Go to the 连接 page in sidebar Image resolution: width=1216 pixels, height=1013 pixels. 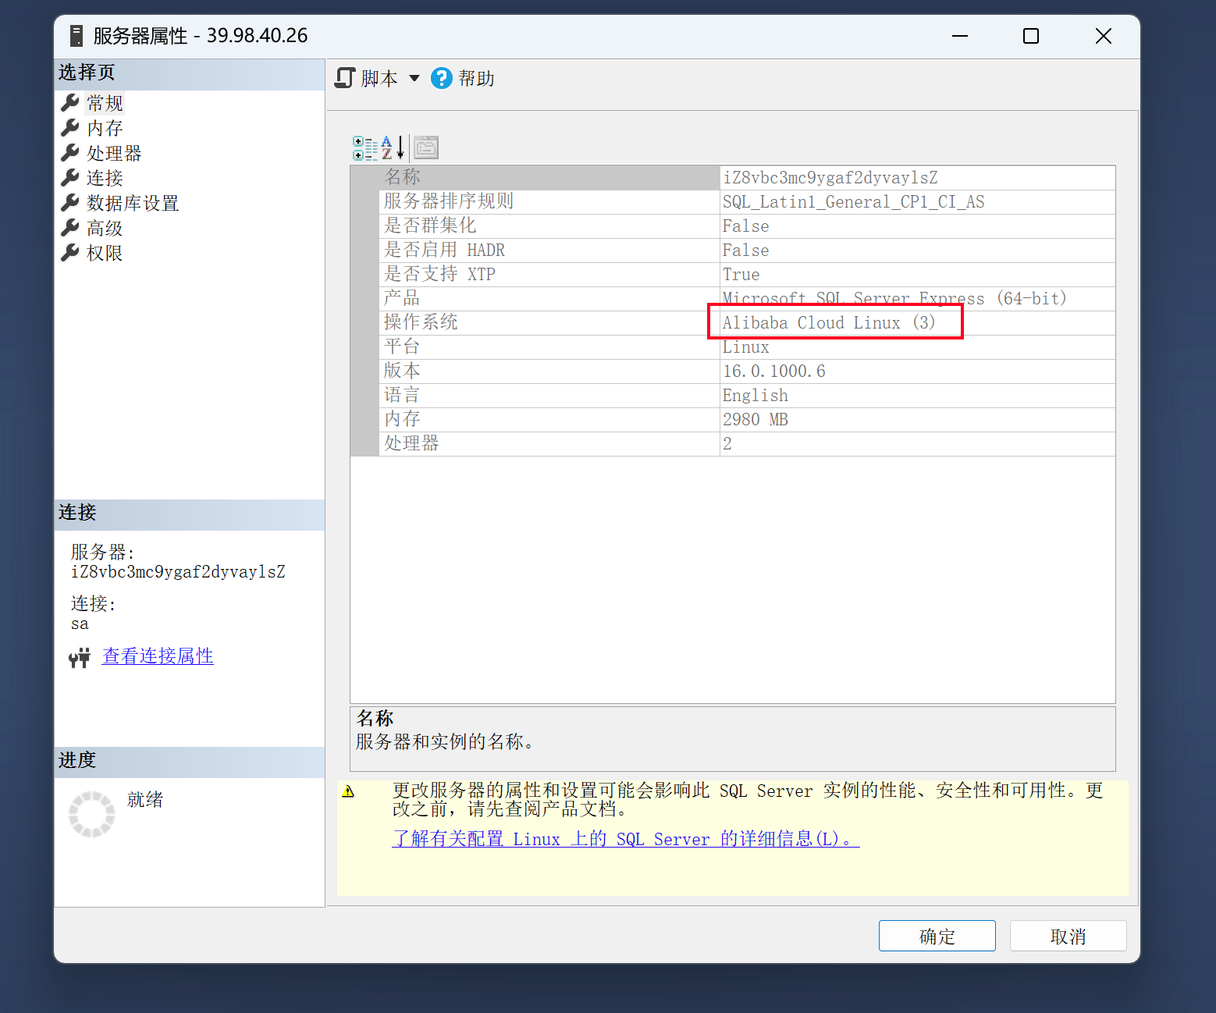[x=105, y=178]
